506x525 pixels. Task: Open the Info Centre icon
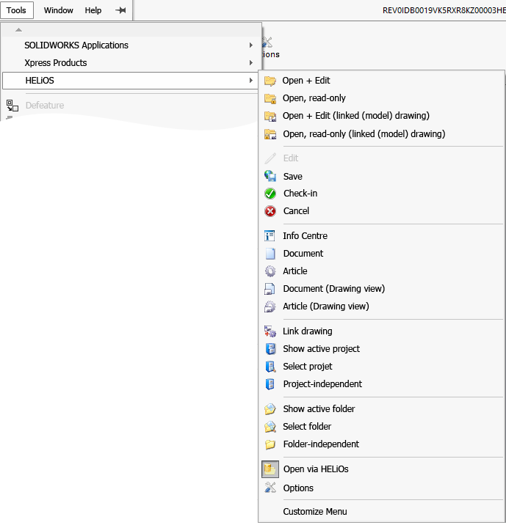pos(270,236)
